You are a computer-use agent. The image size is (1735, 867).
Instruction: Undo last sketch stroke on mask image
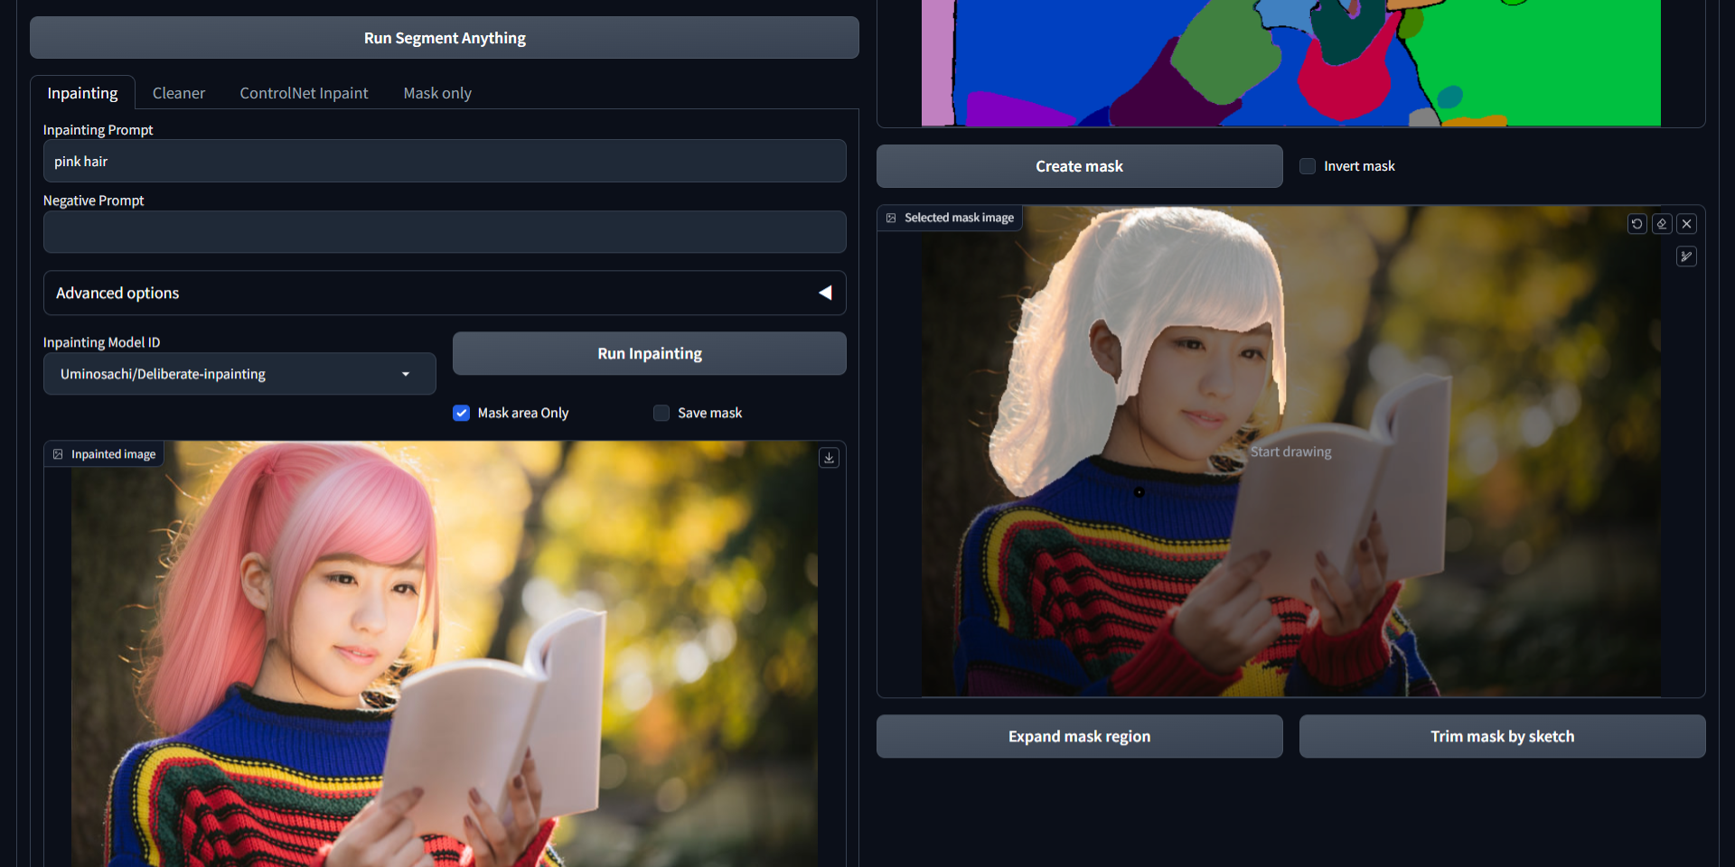1637,224
